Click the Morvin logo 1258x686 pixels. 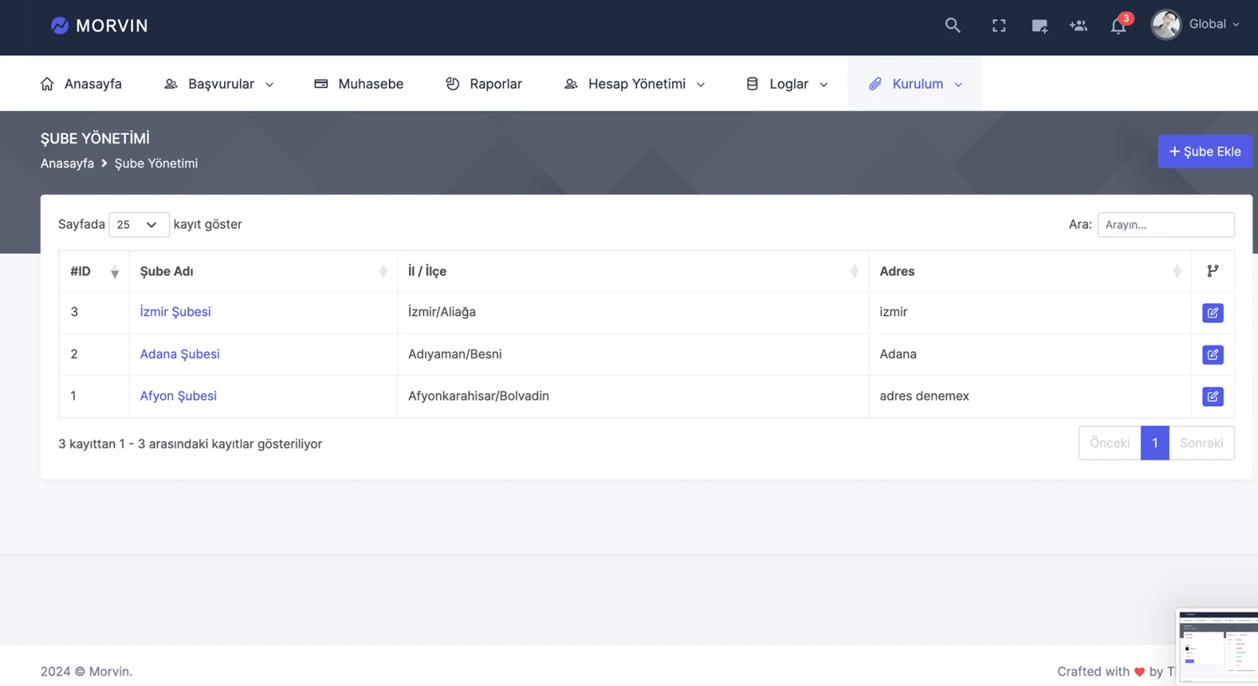pos(99,26)
